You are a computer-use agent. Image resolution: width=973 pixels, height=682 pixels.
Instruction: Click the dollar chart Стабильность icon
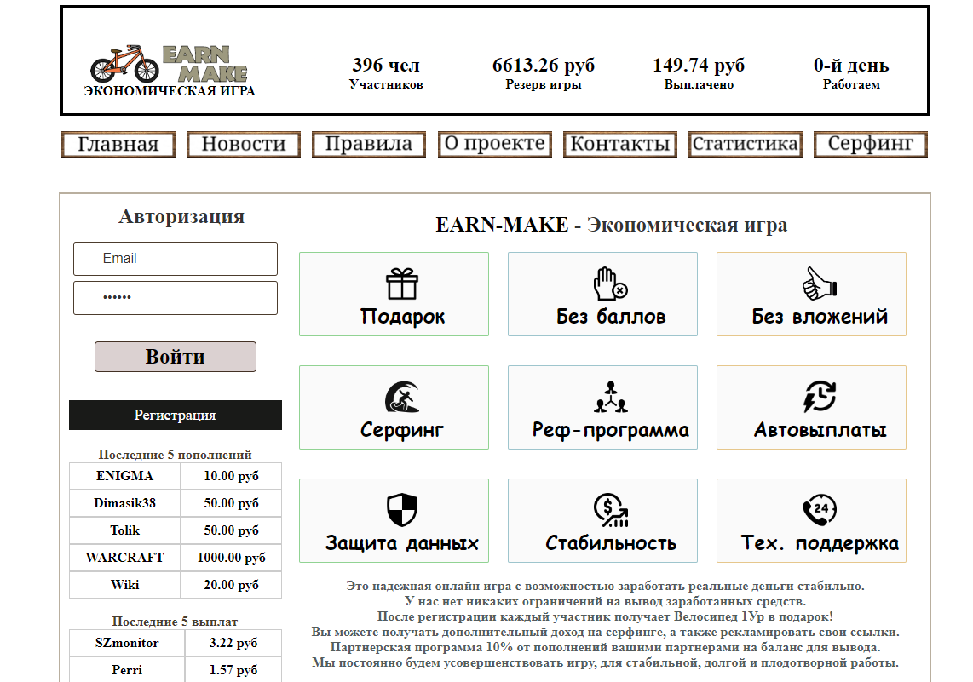(610, 510)
